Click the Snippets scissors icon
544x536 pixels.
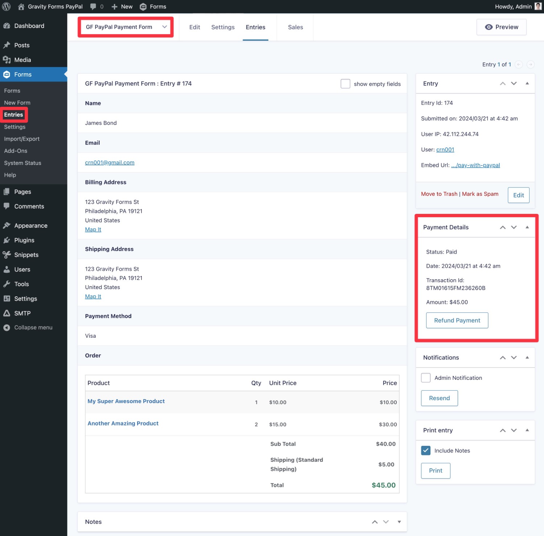7,255
